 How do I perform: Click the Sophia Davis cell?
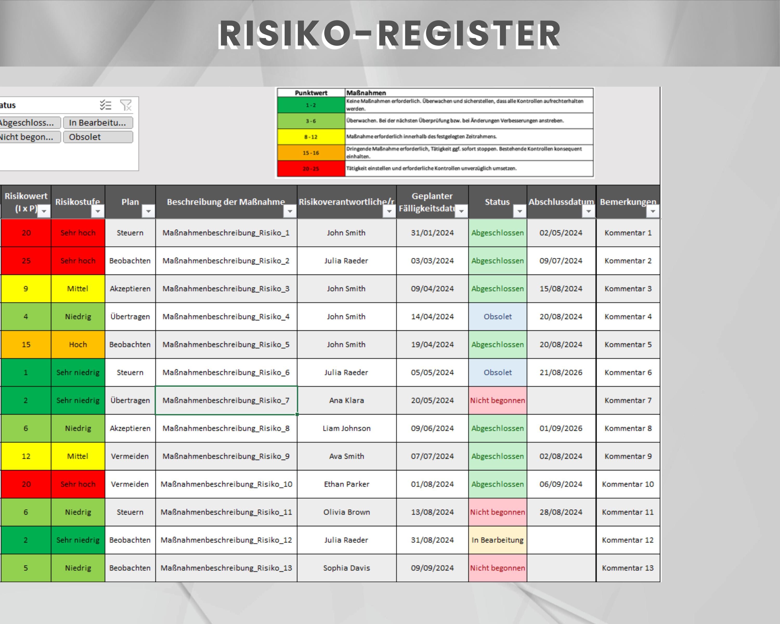347,568
